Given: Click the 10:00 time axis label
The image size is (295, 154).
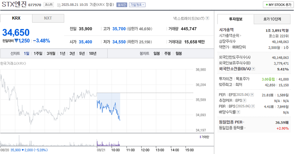Looking at the screenshot, I should (x=115, y=150).
